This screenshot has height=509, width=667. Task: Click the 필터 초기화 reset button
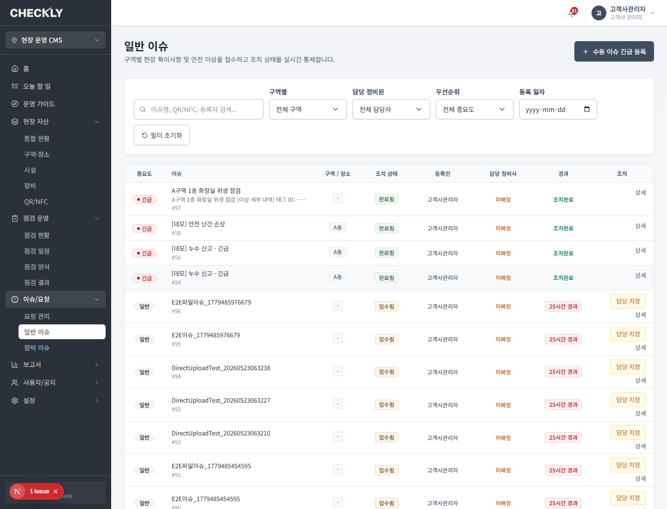pos(162,135)
